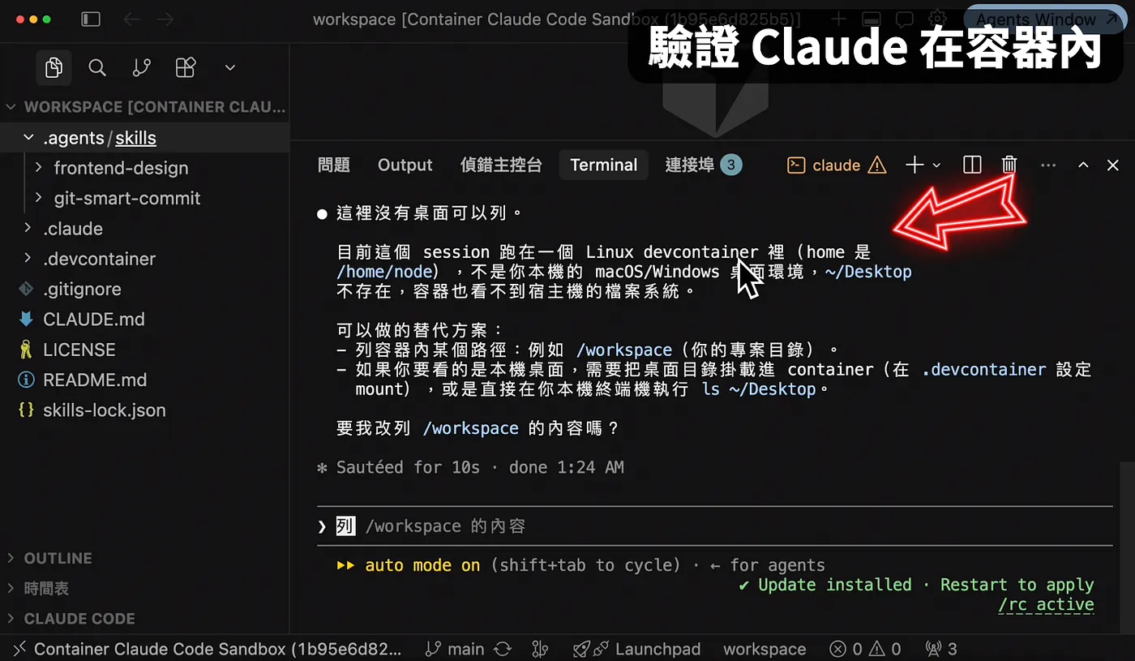Create new terminal with plus icon
Screen dimensions: 1135x661
tap(914, 165)
